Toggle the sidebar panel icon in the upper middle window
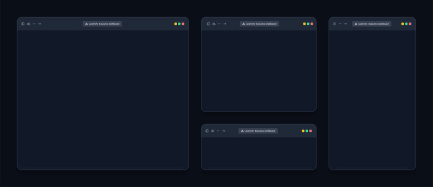 coord(208,24)
